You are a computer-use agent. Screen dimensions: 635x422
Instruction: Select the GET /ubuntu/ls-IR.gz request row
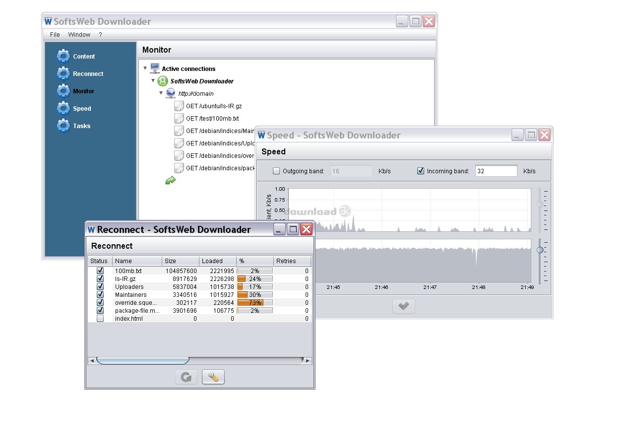214,106
